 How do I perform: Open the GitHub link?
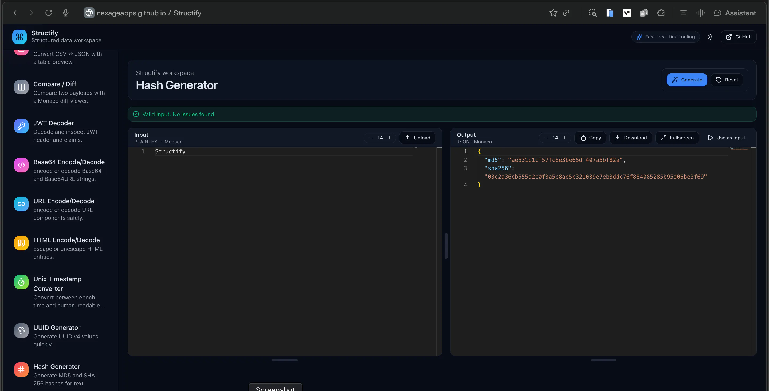738,37
